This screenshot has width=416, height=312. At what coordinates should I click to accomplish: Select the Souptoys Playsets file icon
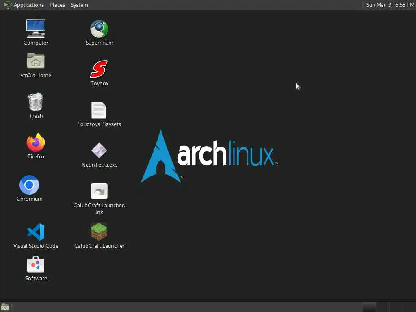99,110
